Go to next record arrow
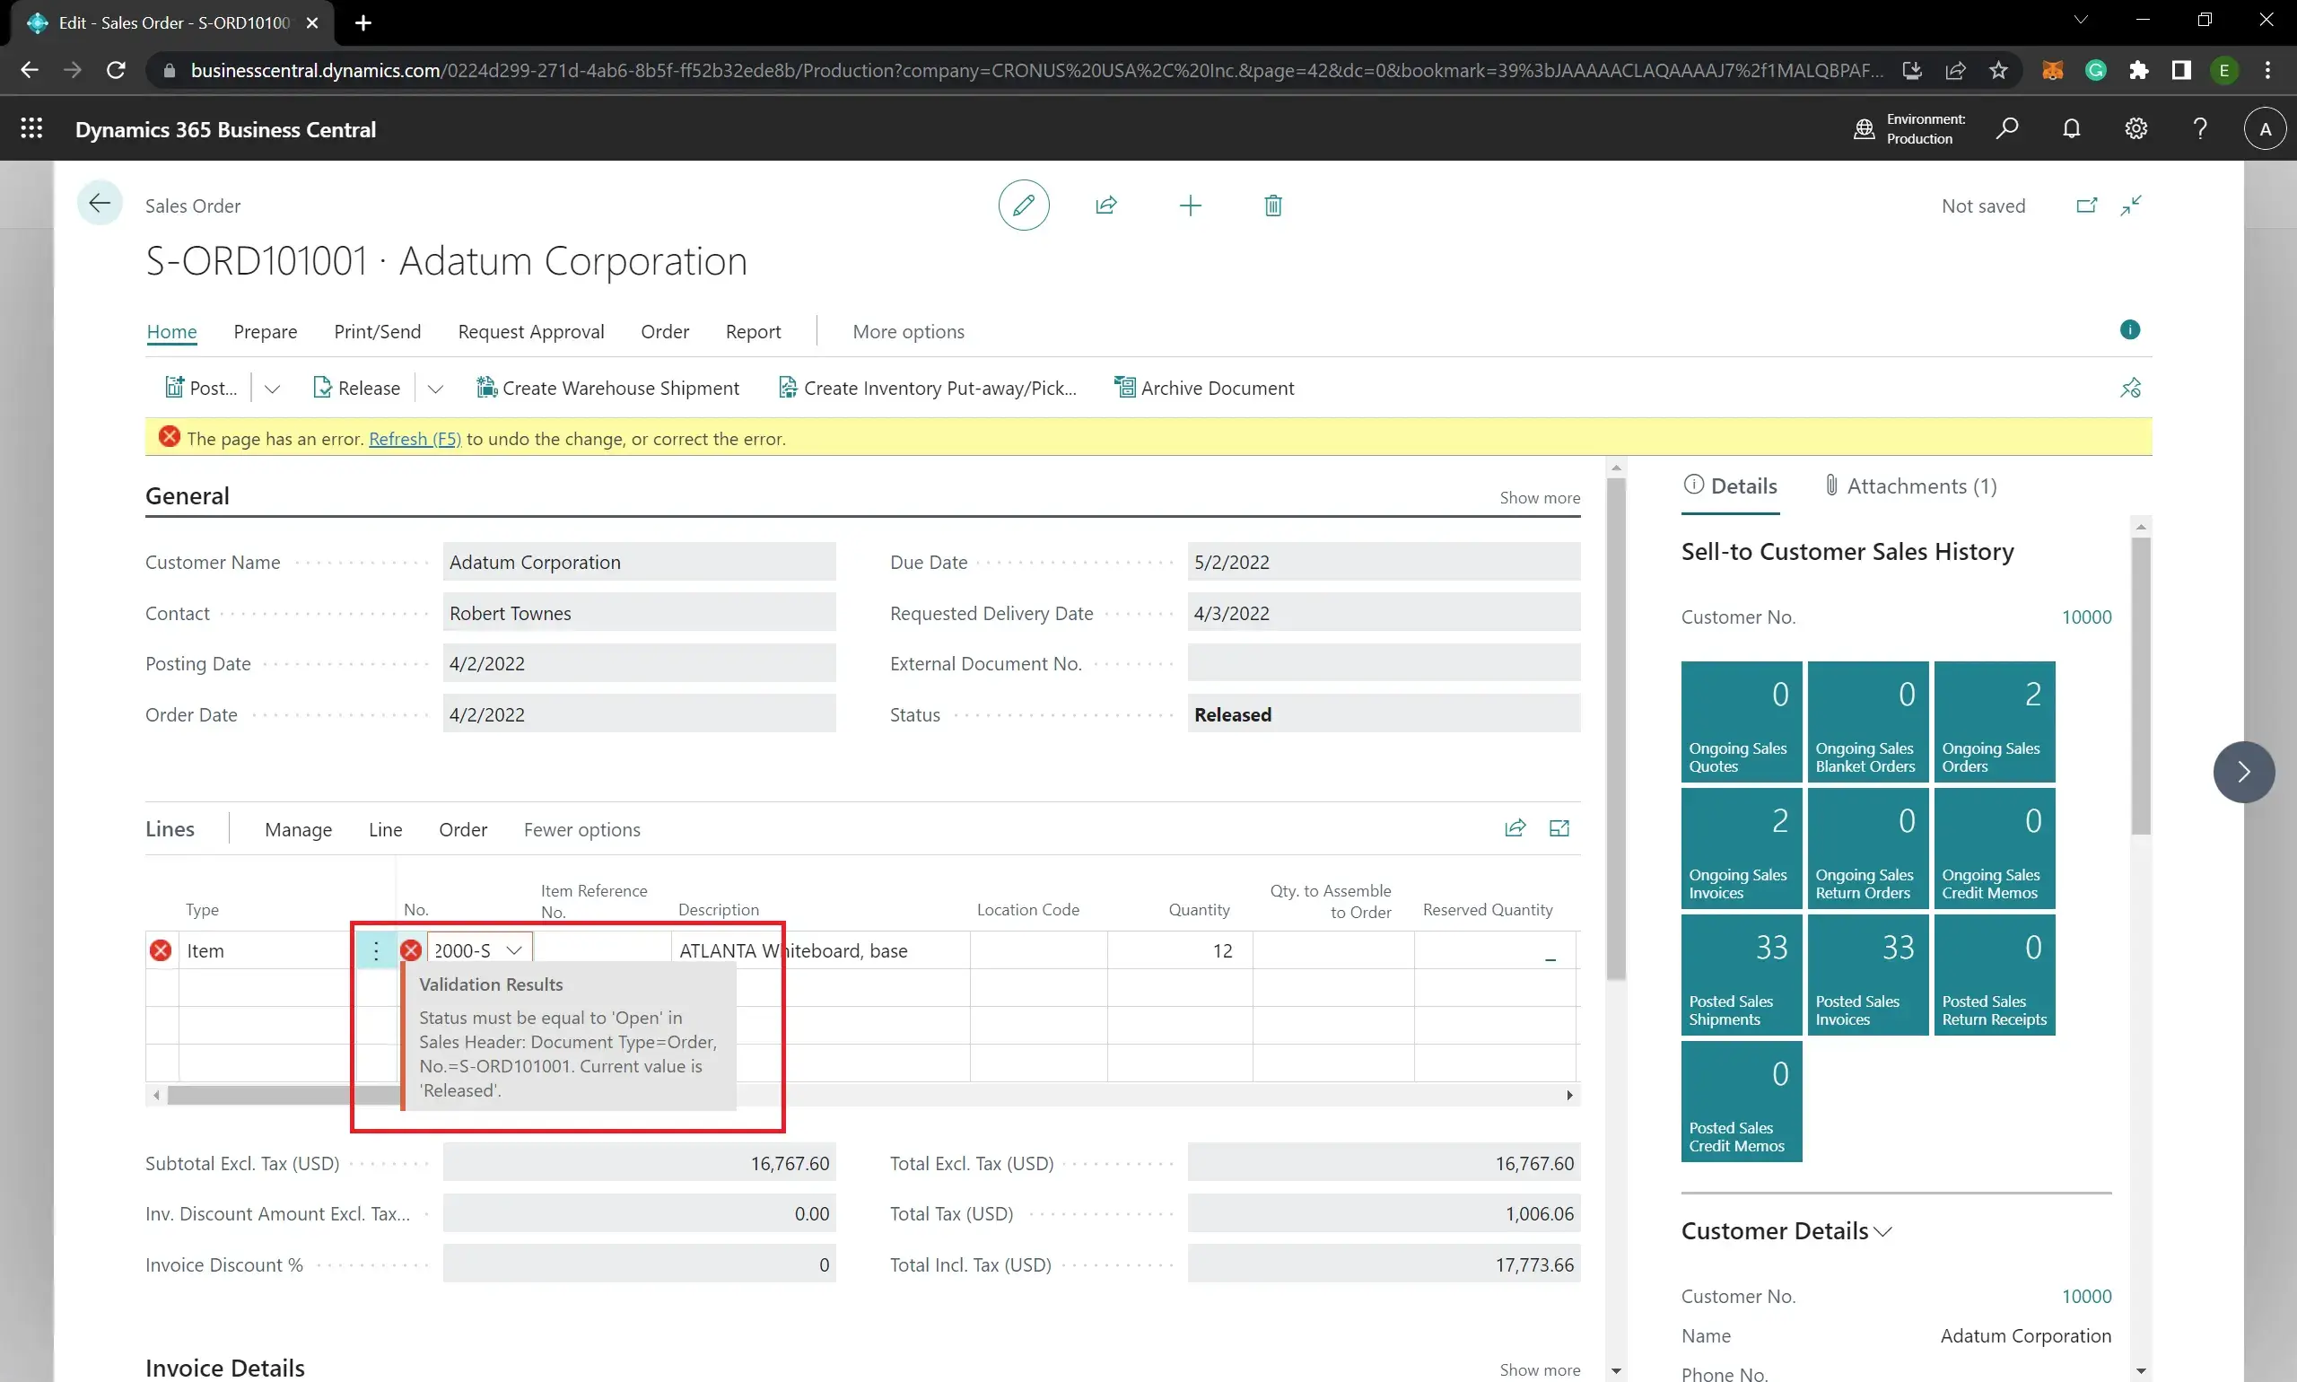The width and height of the screenshot is (2297, 1382). [x=2243, y=771]
